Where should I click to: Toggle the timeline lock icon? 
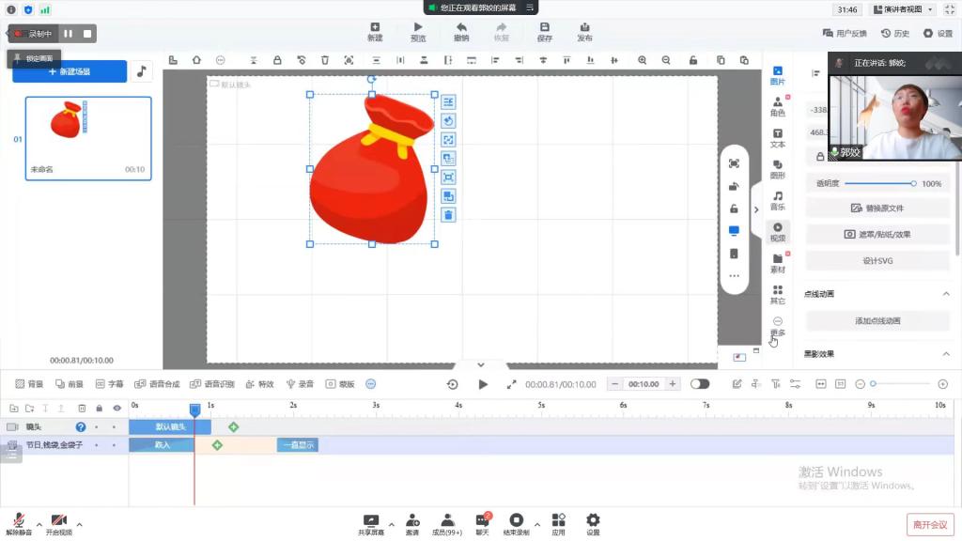coord(100,409)
